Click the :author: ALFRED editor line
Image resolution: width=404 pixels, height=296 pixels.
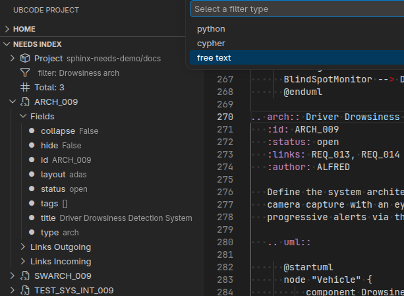point(308,167)
